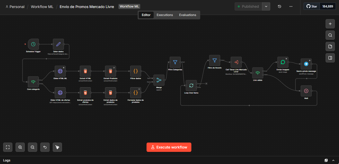The width and height of the screenshot is (339, 164).
Task: Go to Personal in the breadcrumb
Action: click(x=15, y=7)
